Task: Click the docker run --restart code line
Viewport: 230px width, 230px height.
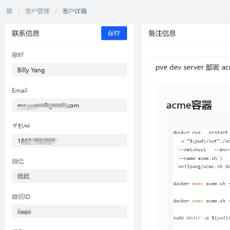Action: click(x=201, y=132)
